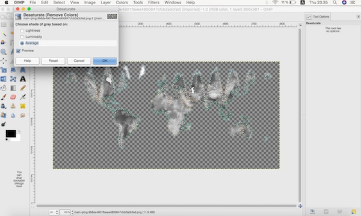Toggle zoom-on-resize button above scrollbar
The width and height of the screenshot is (361, 216).
point(300,25)
